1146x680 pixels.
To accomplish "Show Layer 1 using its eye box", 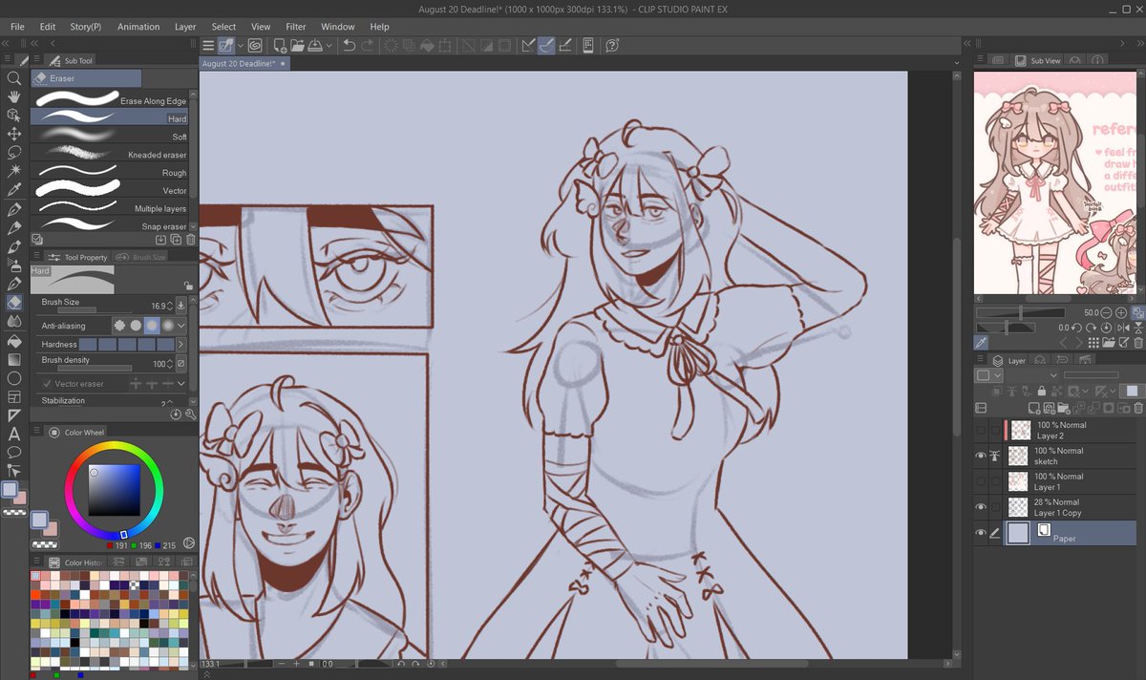I will [981, 481].
